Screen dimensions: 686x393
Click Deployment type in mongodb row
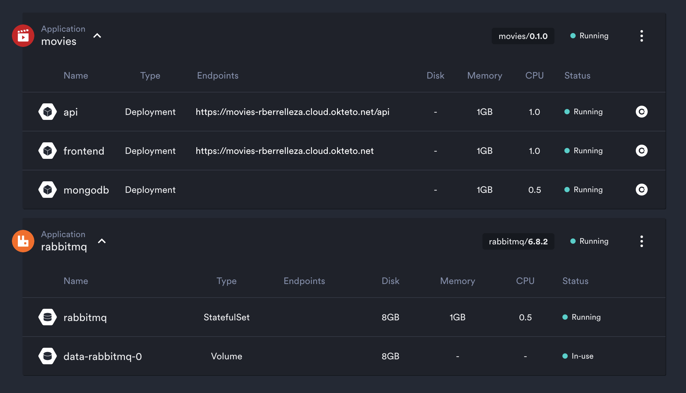coord(150,190)
